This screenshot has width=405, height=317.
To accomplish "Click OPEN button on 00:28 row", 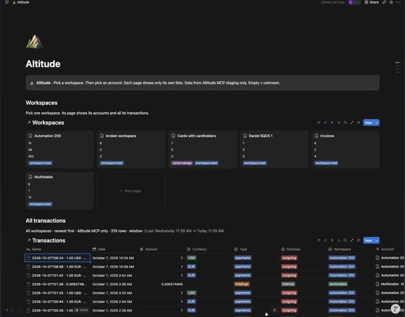I will (x=82, y=310).
